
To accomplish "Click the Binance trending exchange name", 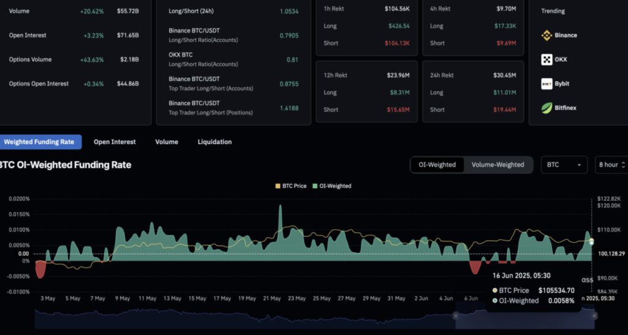I will [565, 36].
